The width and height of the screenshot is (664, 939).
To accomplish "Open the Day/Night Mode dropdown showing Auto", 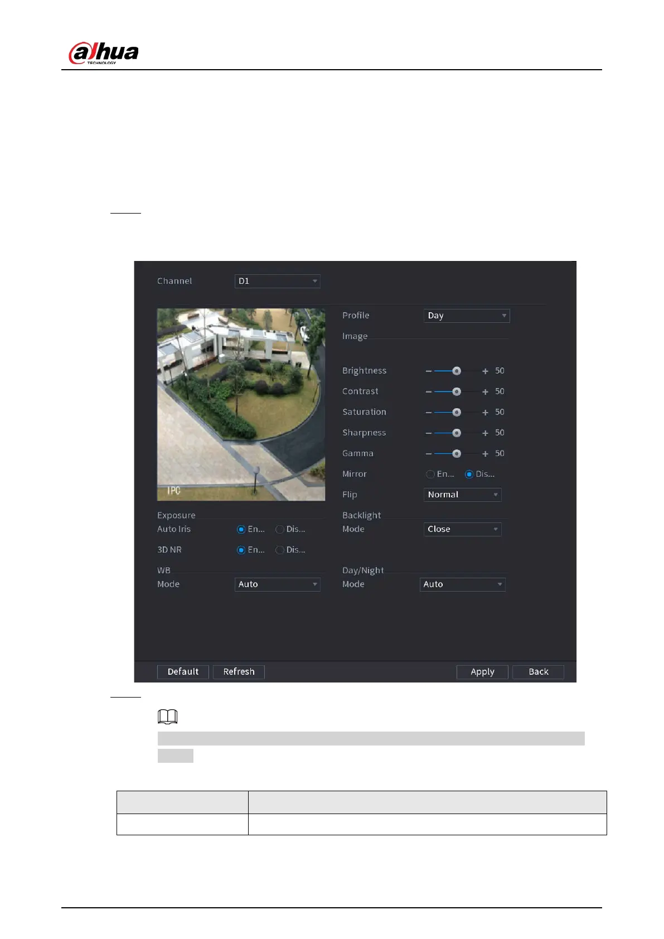I will tap(462, 584).
